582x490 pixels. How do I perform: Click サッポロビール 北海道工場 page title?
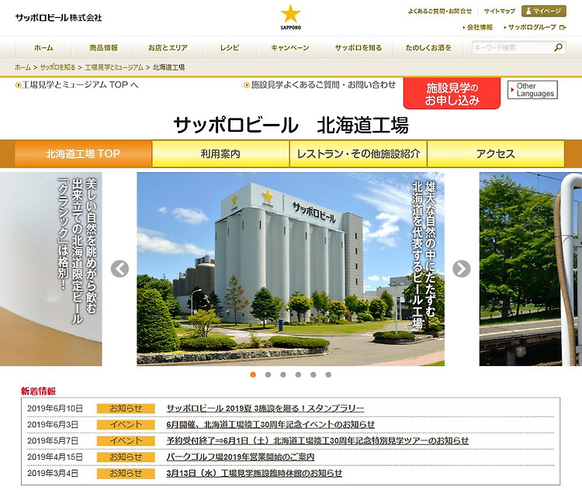[x=291, y=125]
